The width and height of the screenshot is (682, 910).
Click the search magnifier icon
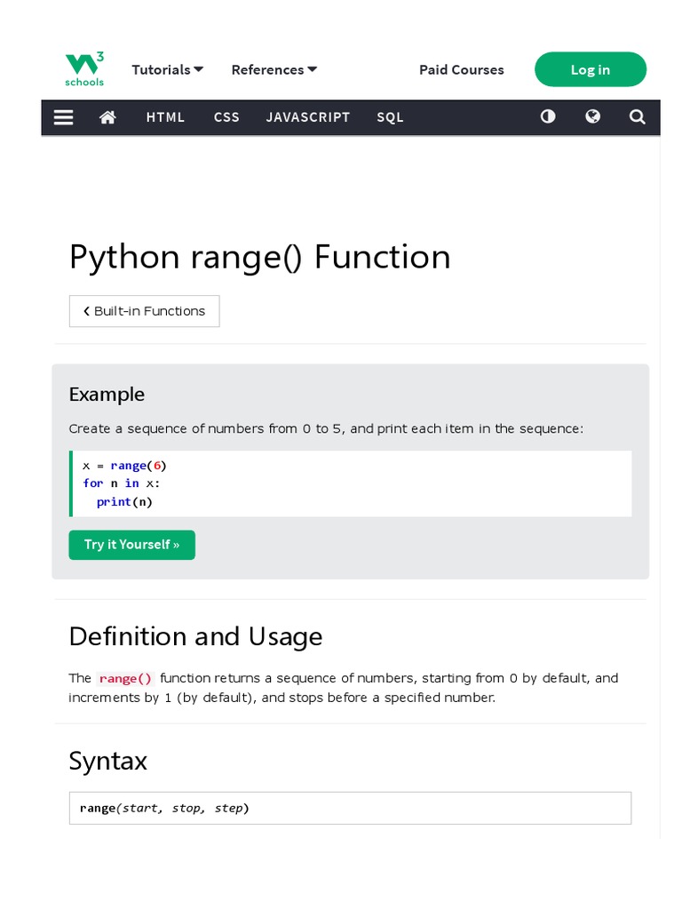pyautogui.click(x=637, y=116)
